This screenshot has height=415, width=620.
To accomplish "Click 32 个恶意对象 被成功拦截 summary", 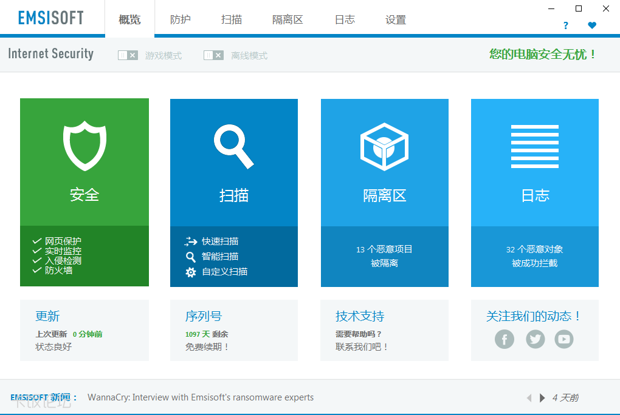I will [x=534, y=256].
